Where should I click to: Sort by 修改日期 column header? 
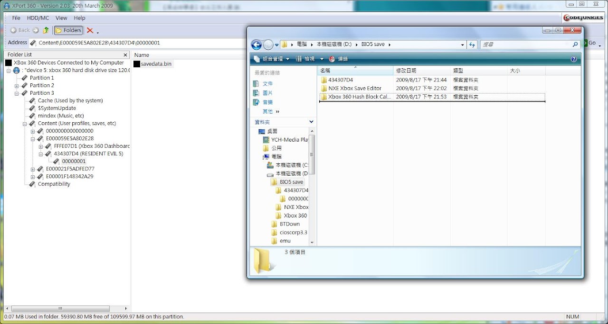[x=422, y=71]
